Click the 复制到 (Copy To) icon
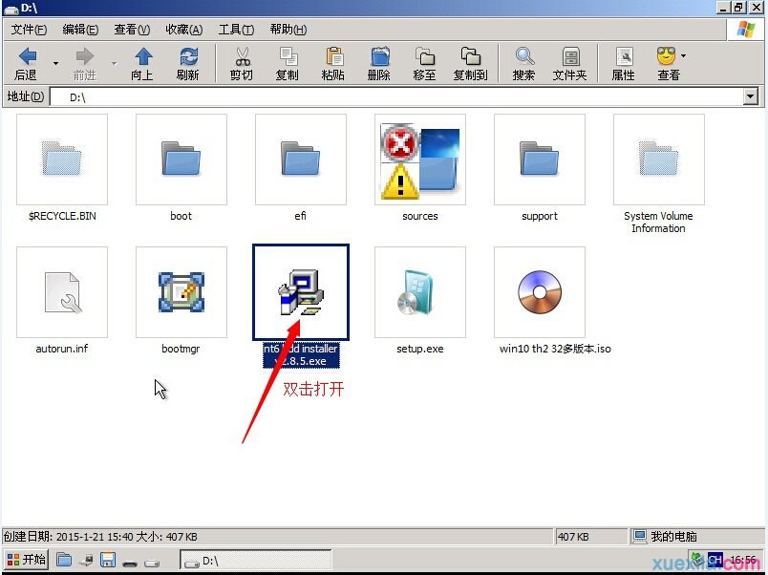The height and width of the screenshot is (575, 768). point(470,62)
